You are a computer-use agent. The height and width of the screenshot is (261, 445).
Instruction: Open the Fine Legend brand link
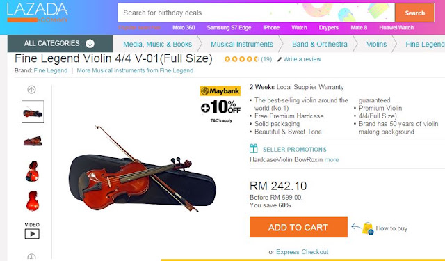tap(51, 70)
